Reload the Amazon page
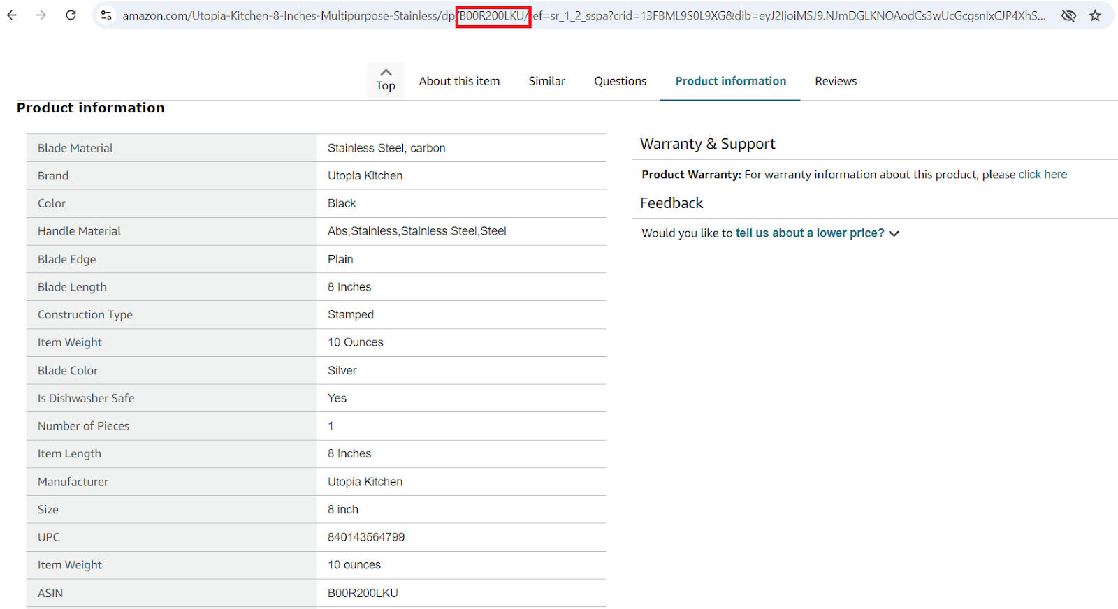This screenshot has height=609, width=1118. 71,15
